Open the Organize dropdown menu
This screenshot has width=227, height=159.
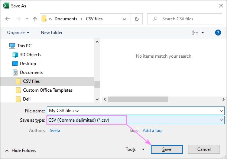click(18, 33)
